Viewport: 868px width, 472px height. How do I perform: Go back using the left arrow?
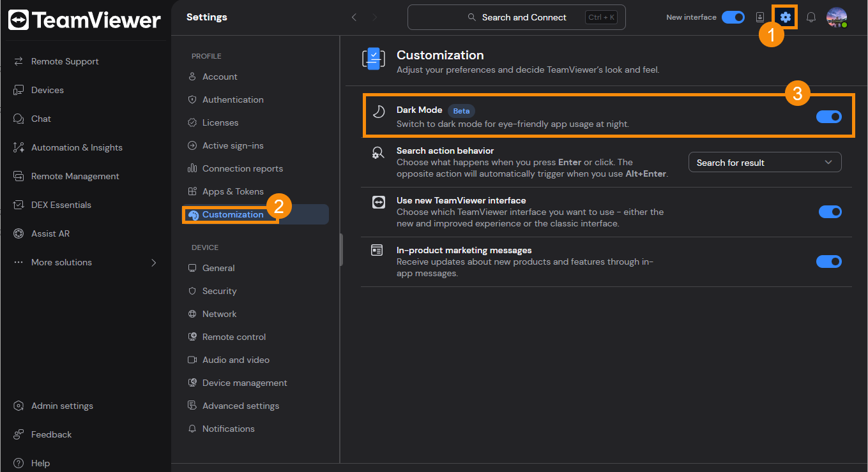pos(354,17)
